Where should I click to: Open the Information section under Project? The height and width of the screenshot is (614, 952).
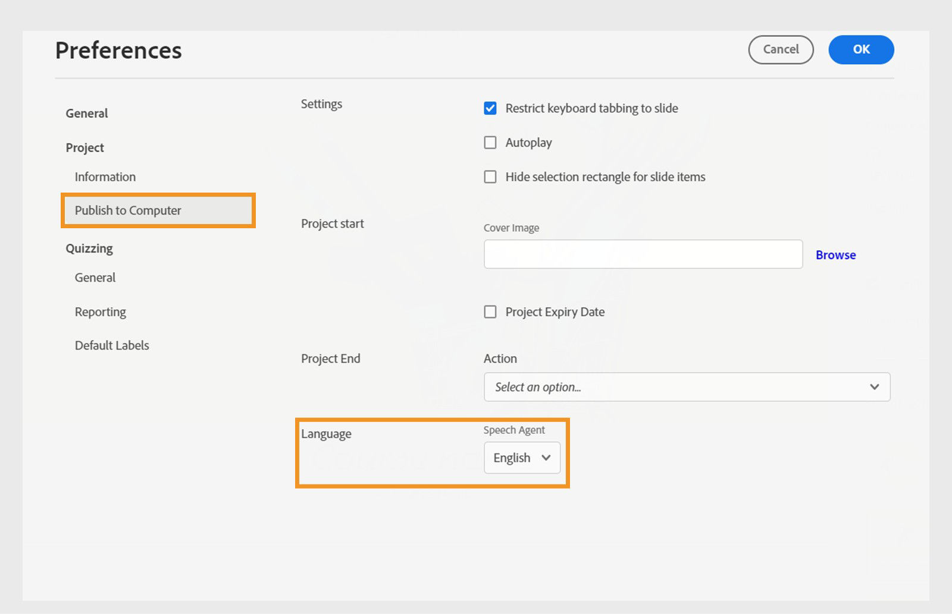point(105,177)
